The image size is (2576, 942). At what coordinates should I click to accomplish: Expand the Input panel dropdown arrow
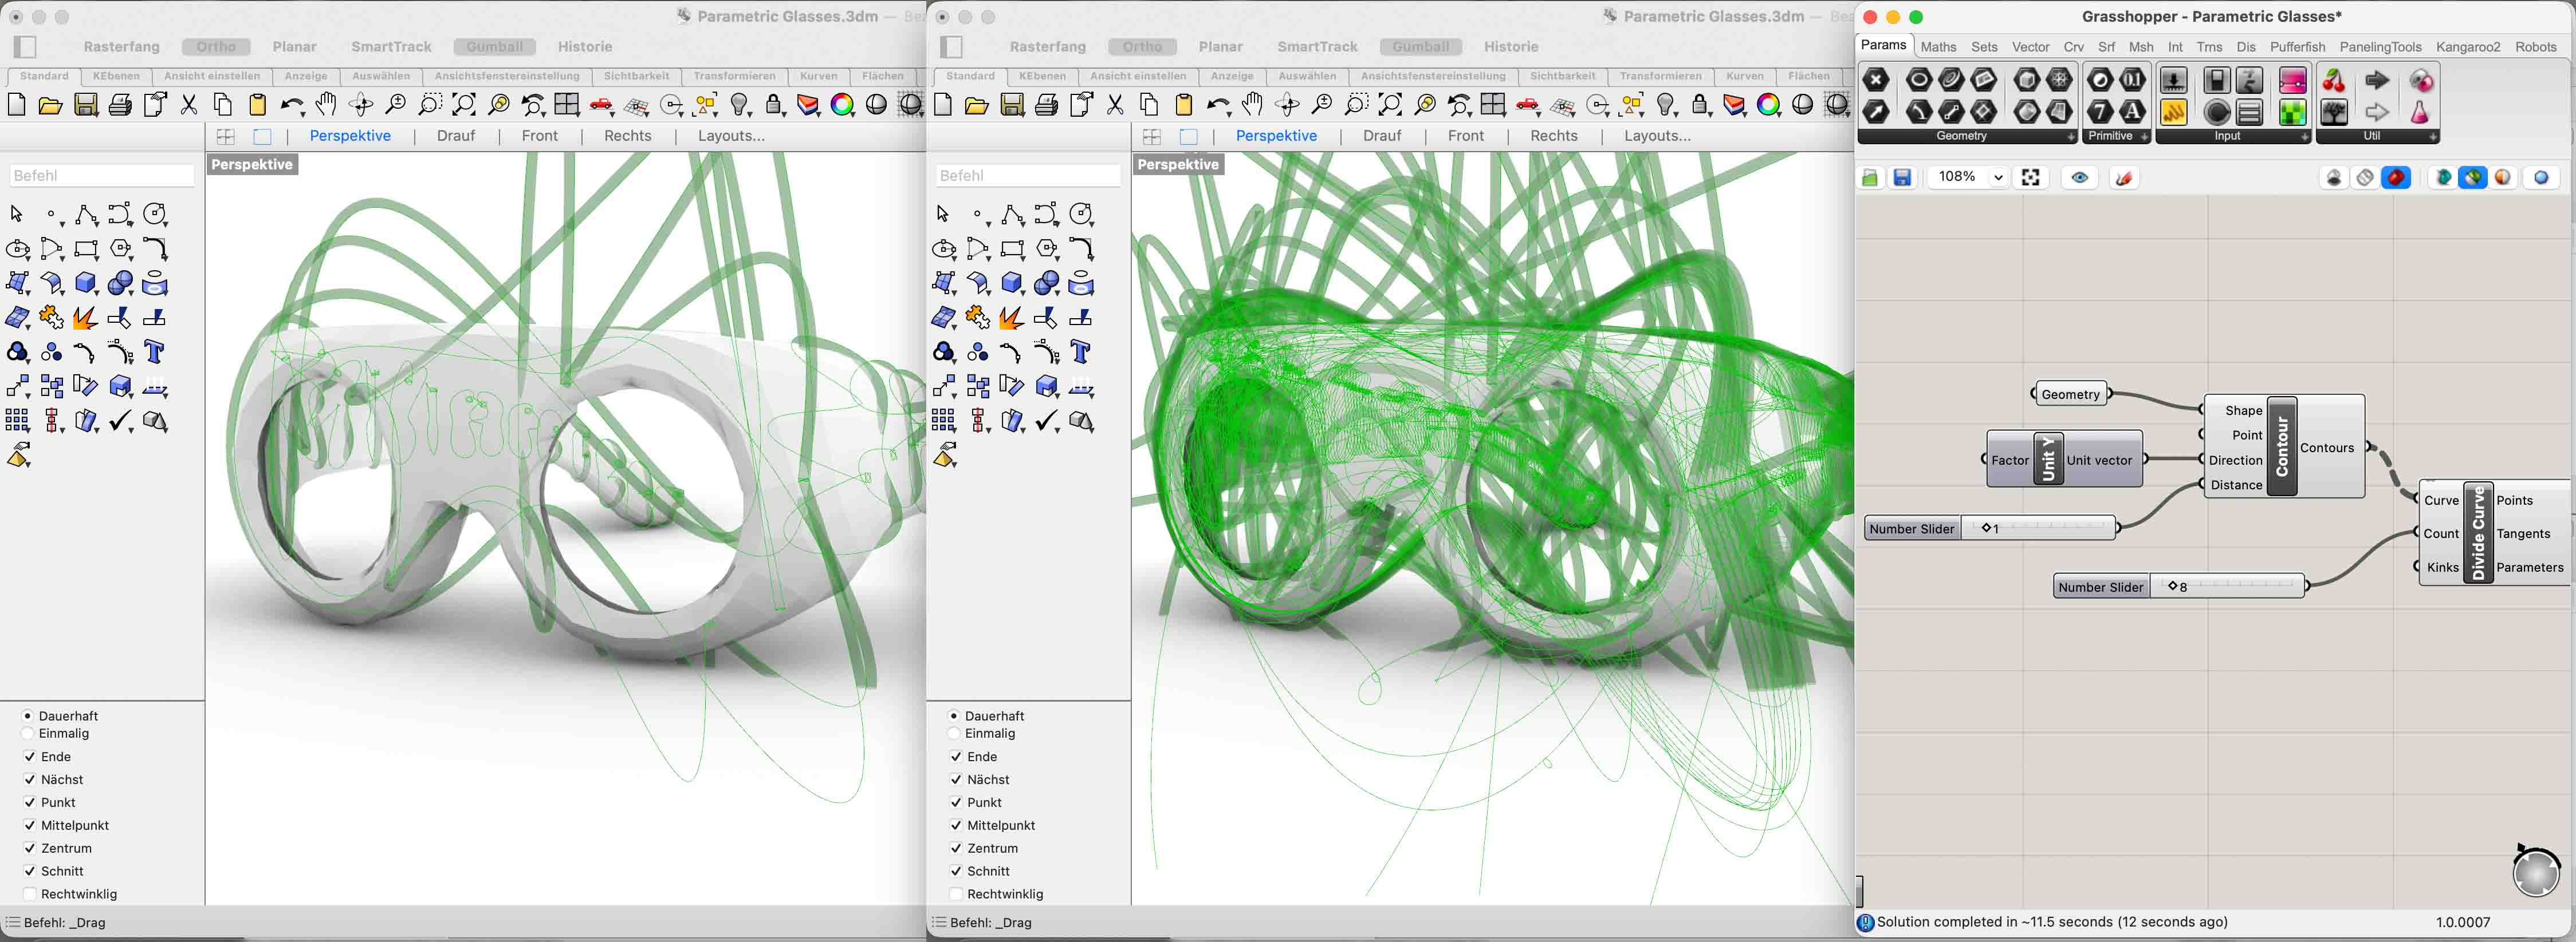tap(2304, 137)
